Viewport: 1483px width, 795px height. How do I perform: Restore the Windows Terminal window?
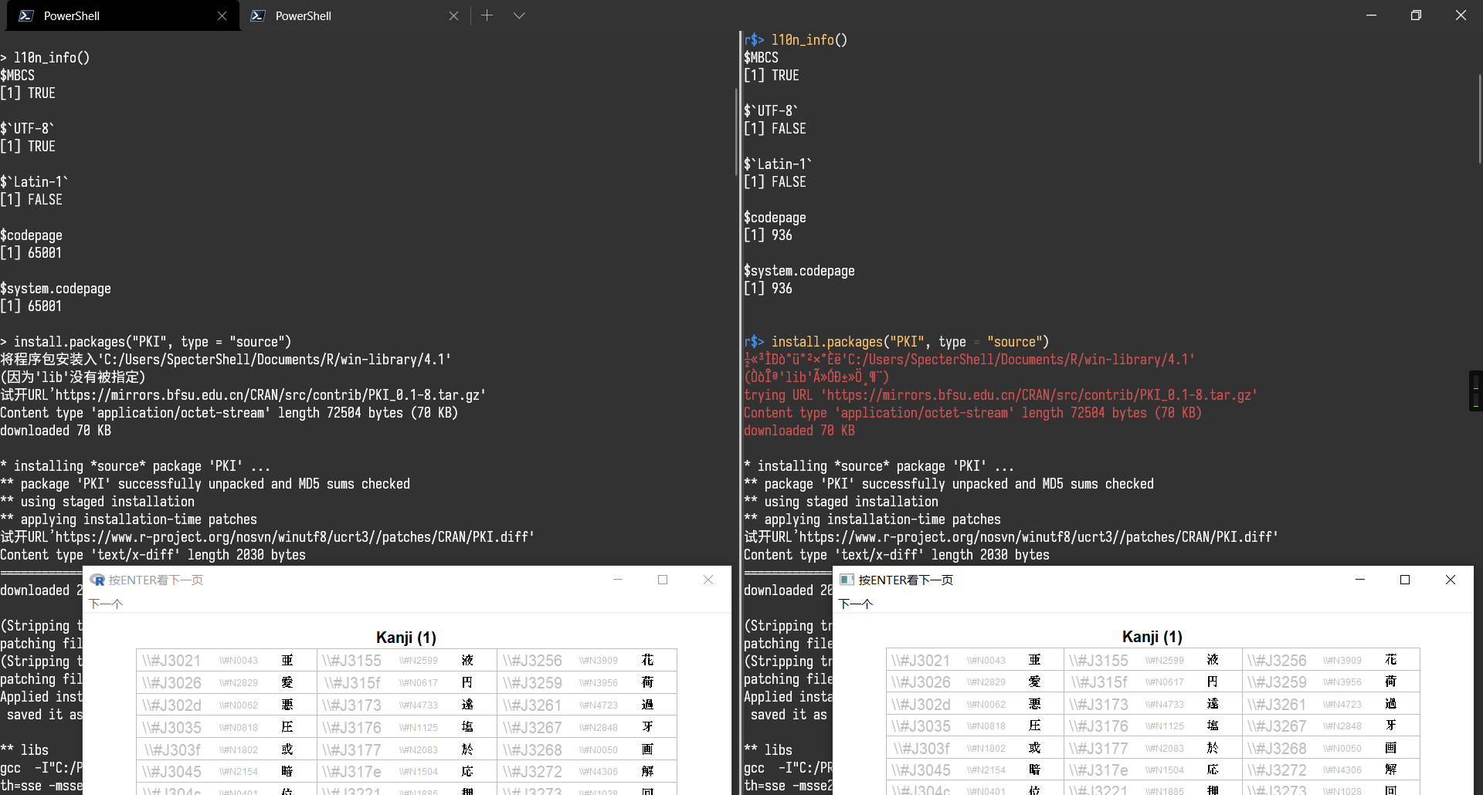(1416, 15)
